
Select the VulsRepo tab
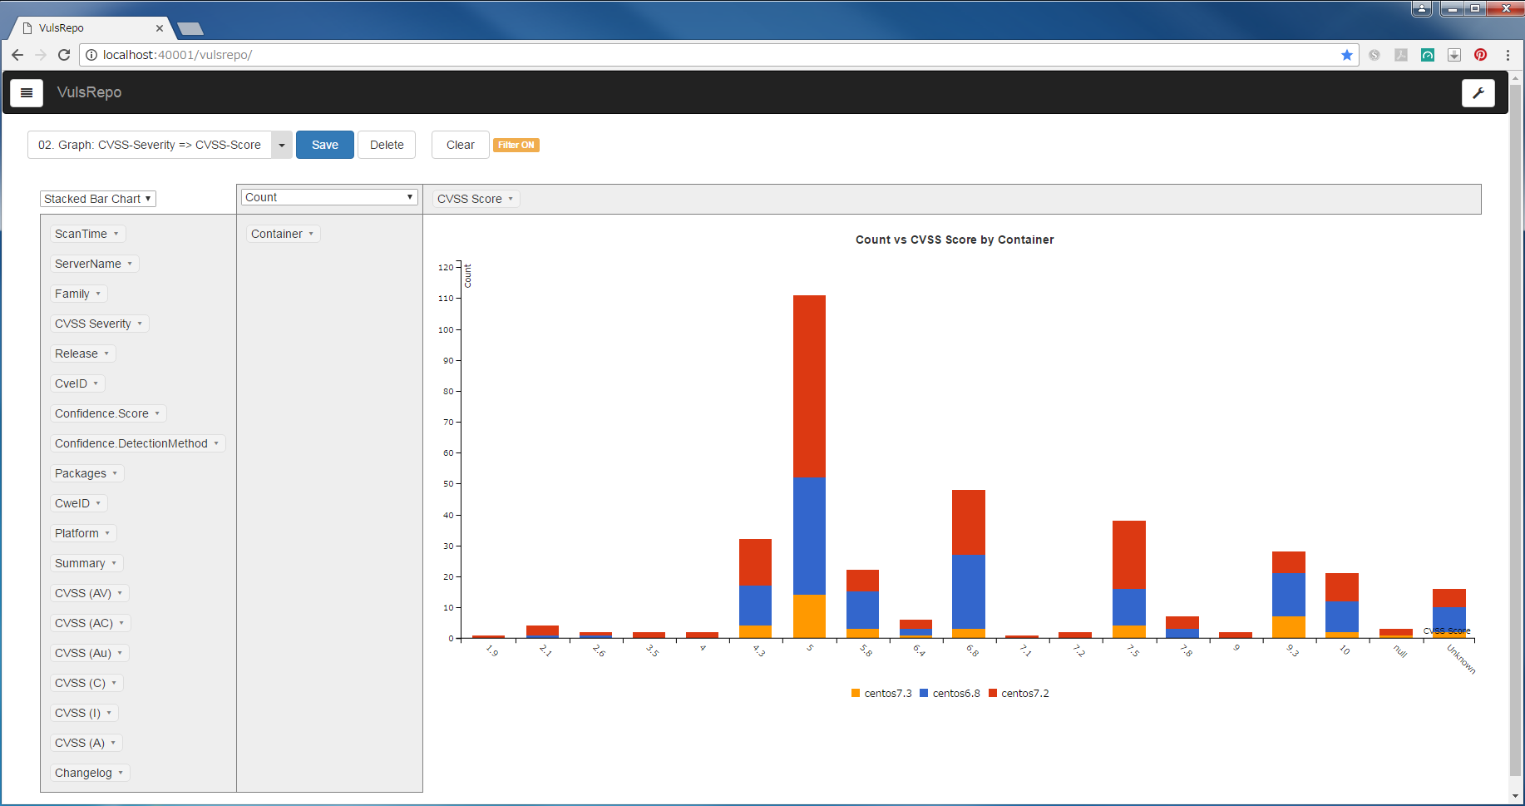90,28
